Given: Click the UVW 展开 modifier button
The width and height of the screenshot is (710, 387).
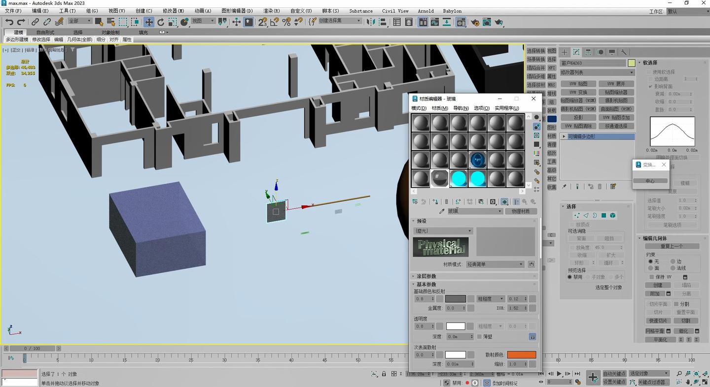Looking at the screenshot, I should (x=616, y=84).
